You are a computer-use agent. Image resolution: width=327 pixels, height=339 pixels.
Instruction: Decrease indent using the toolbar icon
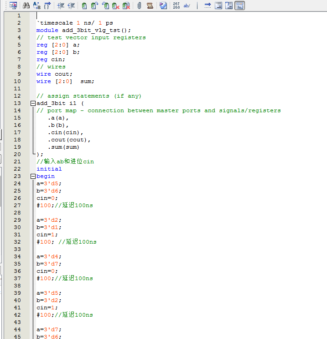click(x=71, y=5)
